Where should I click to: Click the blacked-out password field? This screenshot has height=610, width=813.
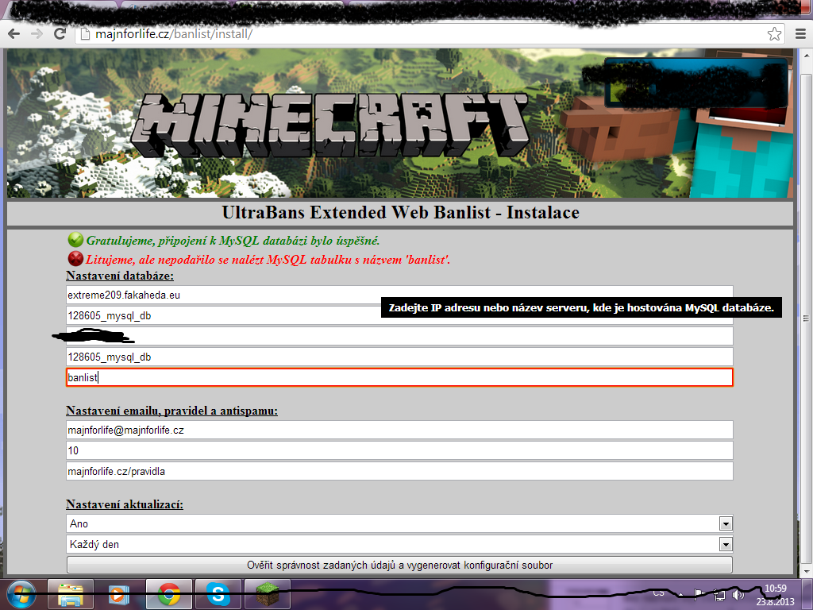coord(399,336)
